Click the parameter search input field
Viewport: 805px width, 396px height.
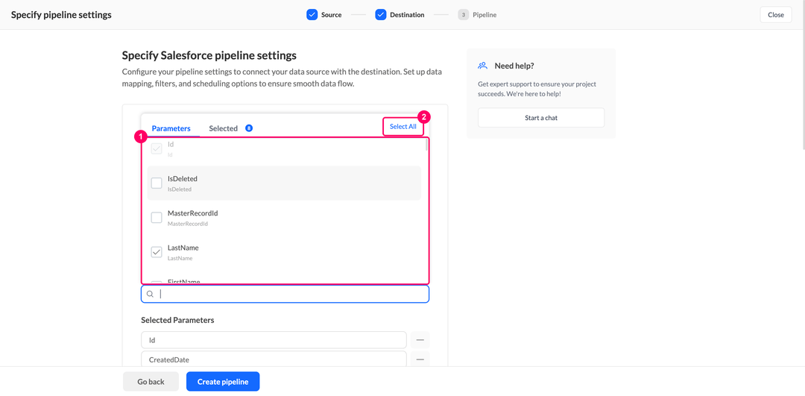285,295
